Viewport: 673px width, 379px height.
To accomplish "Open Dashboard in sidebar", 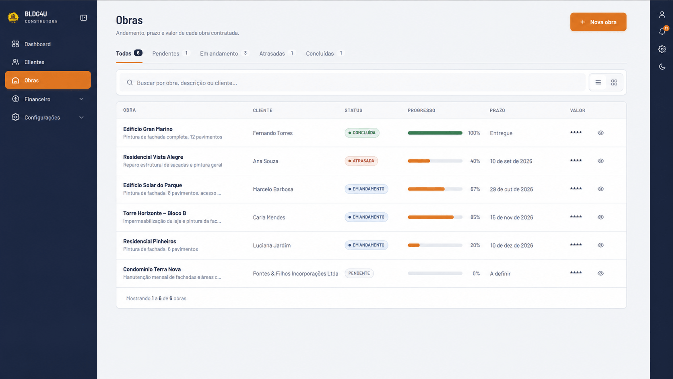I will pyautogui.click(x=48, y=44).
